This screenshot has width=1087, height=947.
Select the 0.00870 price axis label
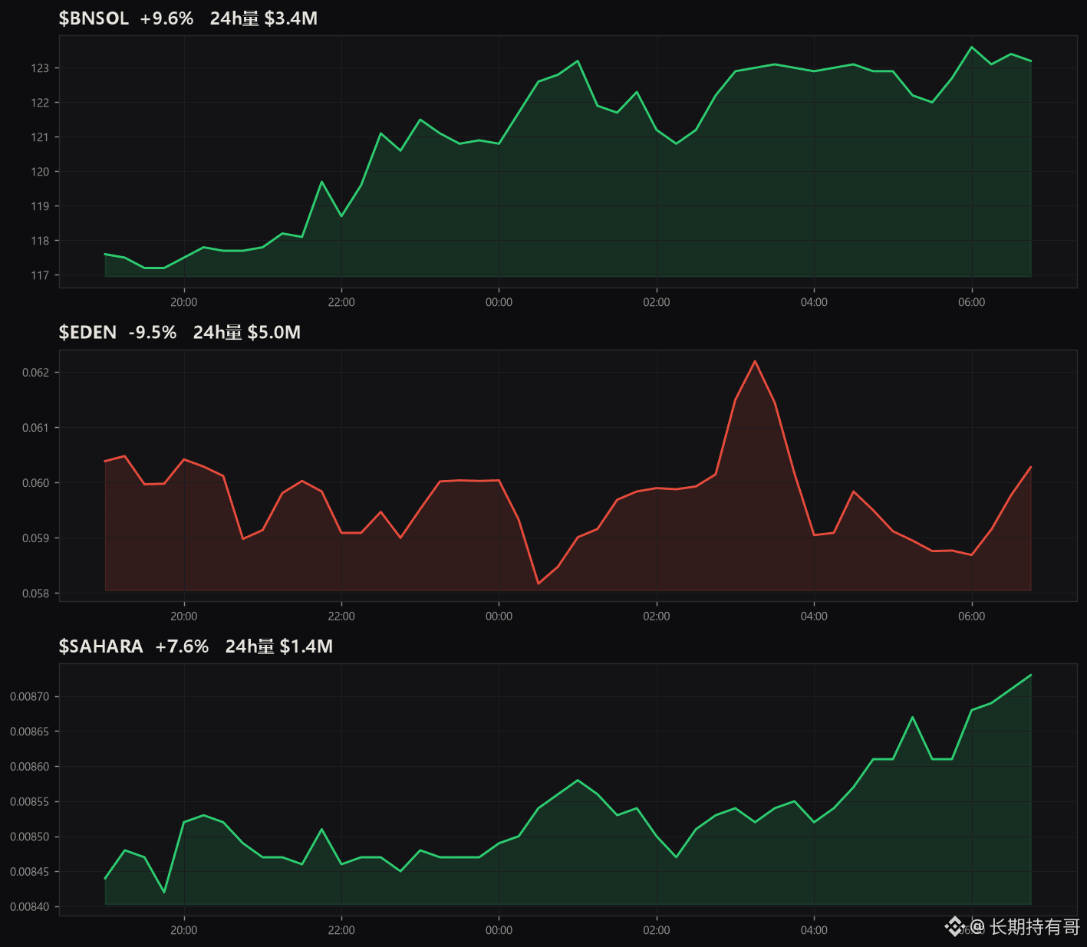point(30,697)
